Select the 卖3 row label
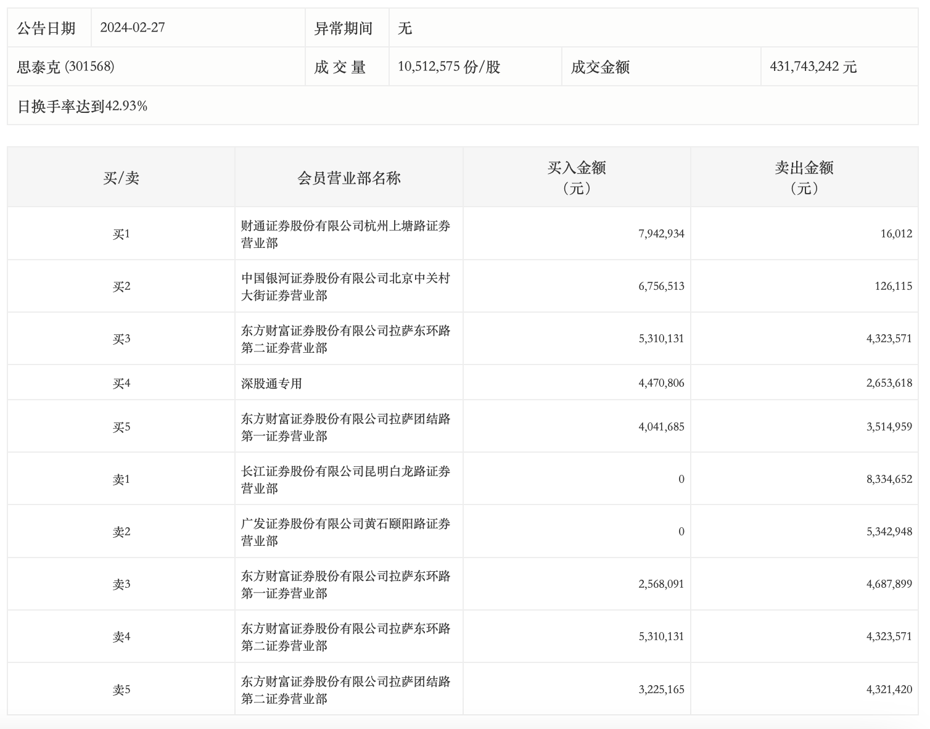Image resolution: width=930 pixels, height=729 pixels. click(x=121, y=585)
